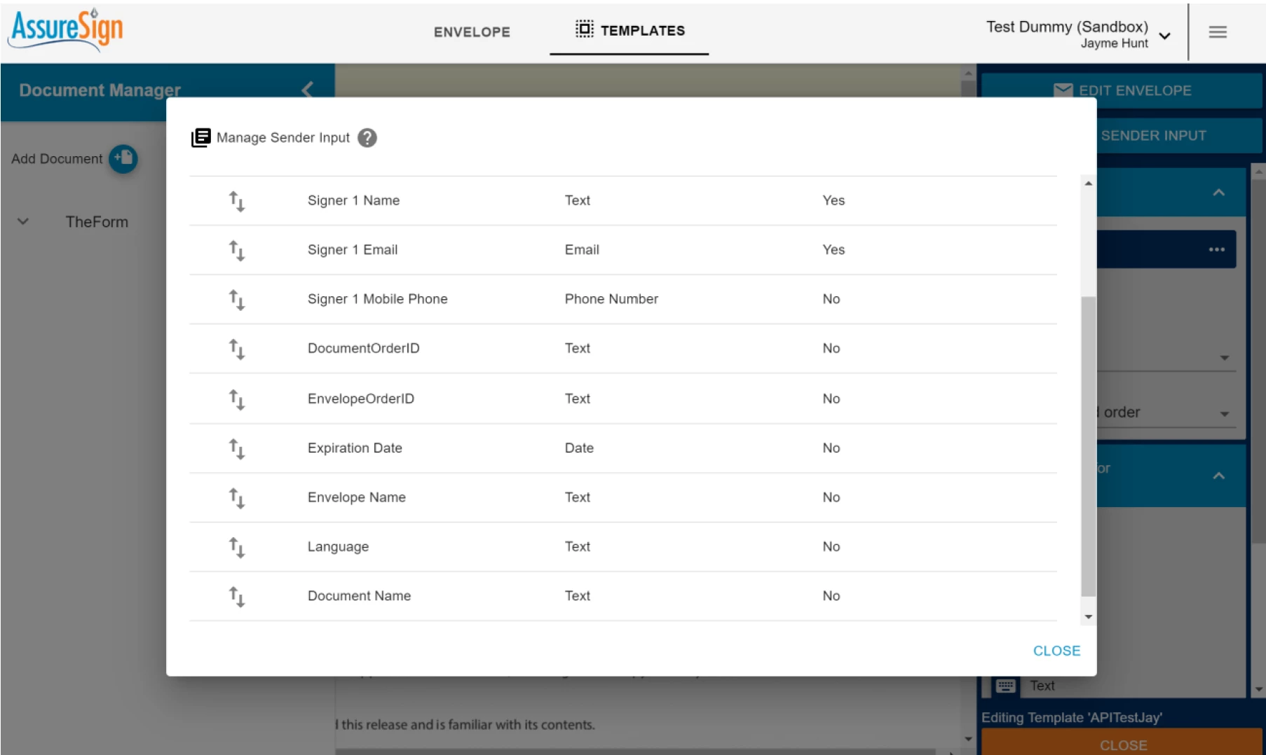This screenshot has height=755, width=1266.
Task: Open help for Manage Sender Input
Action: point(367,138)
